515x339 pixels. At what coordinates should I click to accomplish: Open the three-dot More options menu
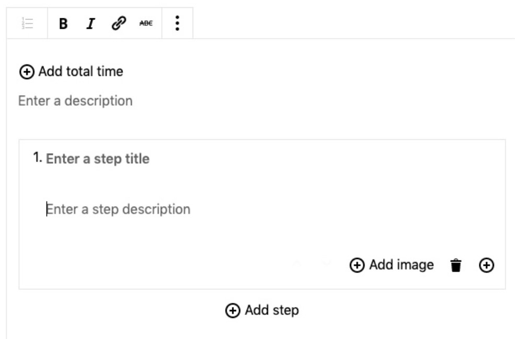tap(177, 24)
